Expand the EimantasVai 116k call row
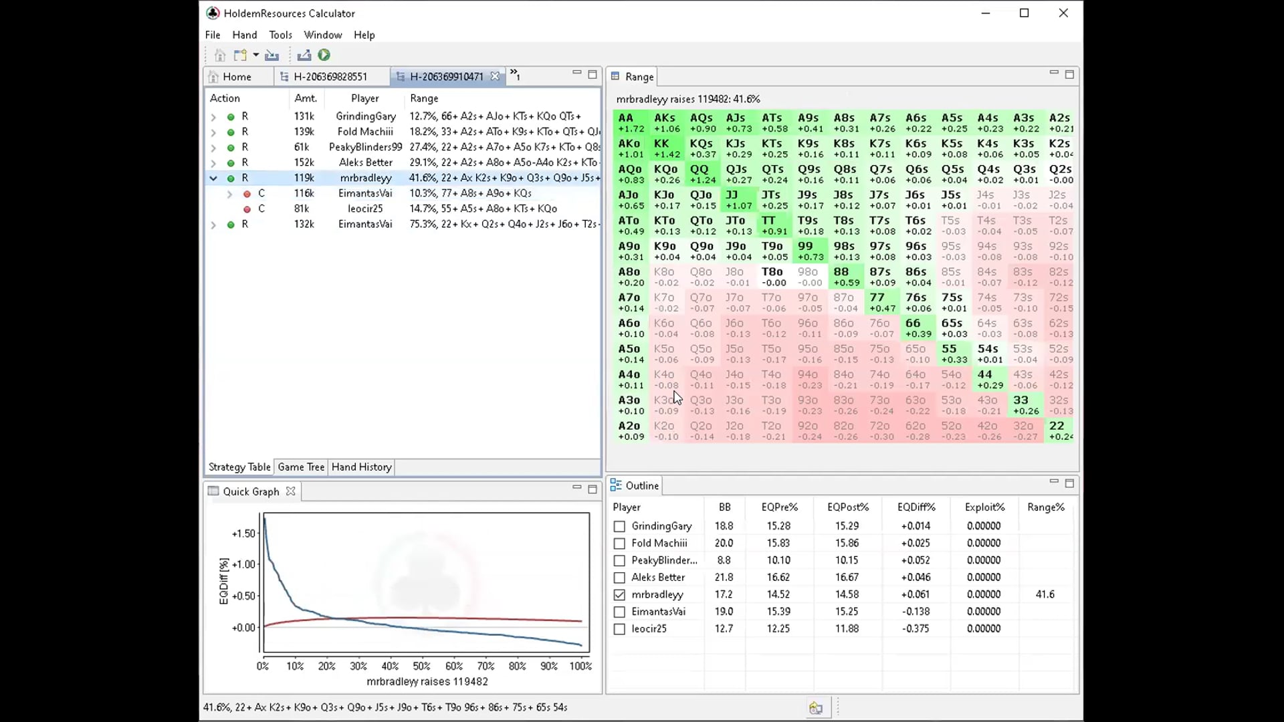Screen dimensions: 1284x722 (229, 194)
